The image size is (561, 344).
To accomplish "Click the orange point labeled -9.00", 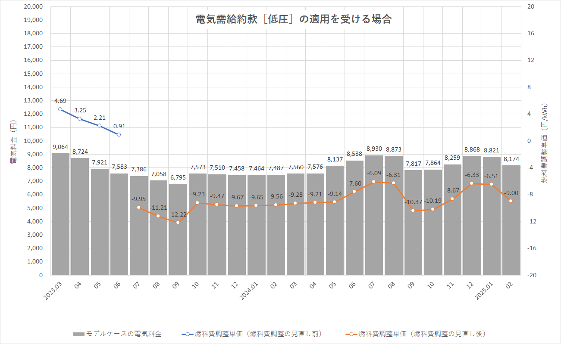I will tap(511, 201).
